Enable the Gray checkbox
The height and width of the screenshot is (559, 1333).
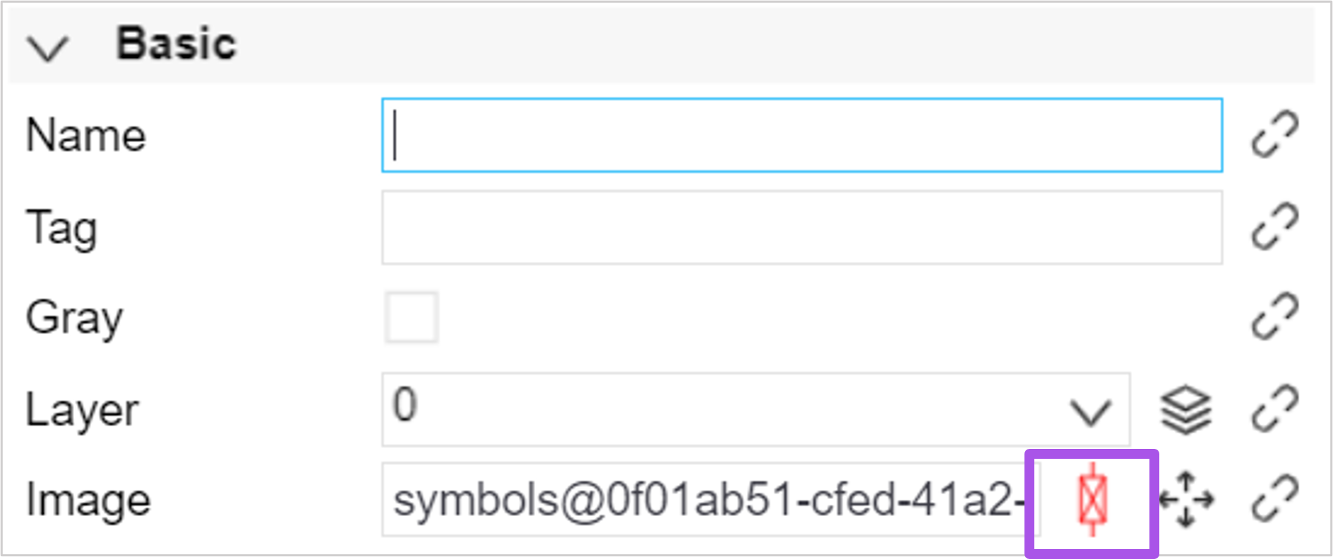coord(412,318)
